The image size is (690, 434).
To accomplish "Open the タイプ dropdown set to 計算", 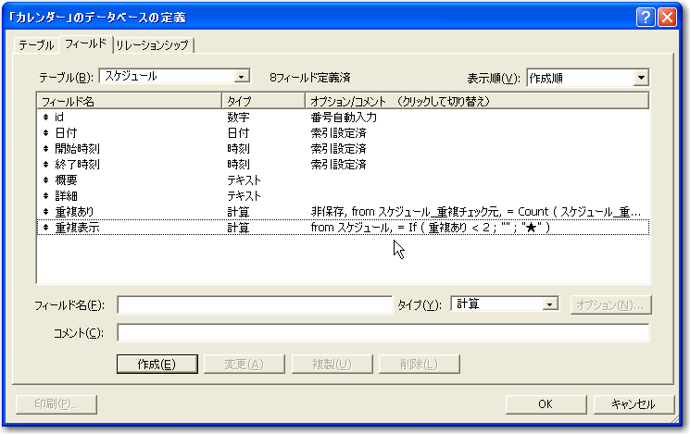I will 549,304.
